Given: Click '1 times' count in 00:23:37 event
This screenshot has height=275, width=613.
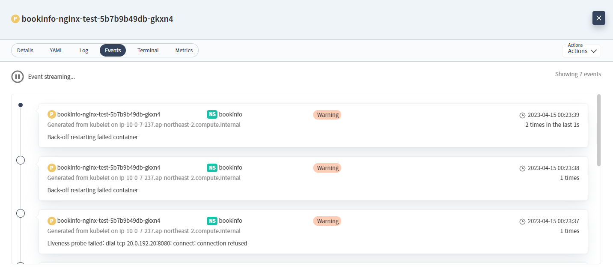Looking at the screenshot, I should point(570,231).
